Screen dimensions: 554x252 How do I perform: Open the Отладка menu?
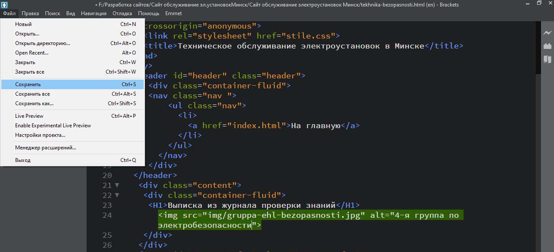pyautogui.click(x=122, y=13)
